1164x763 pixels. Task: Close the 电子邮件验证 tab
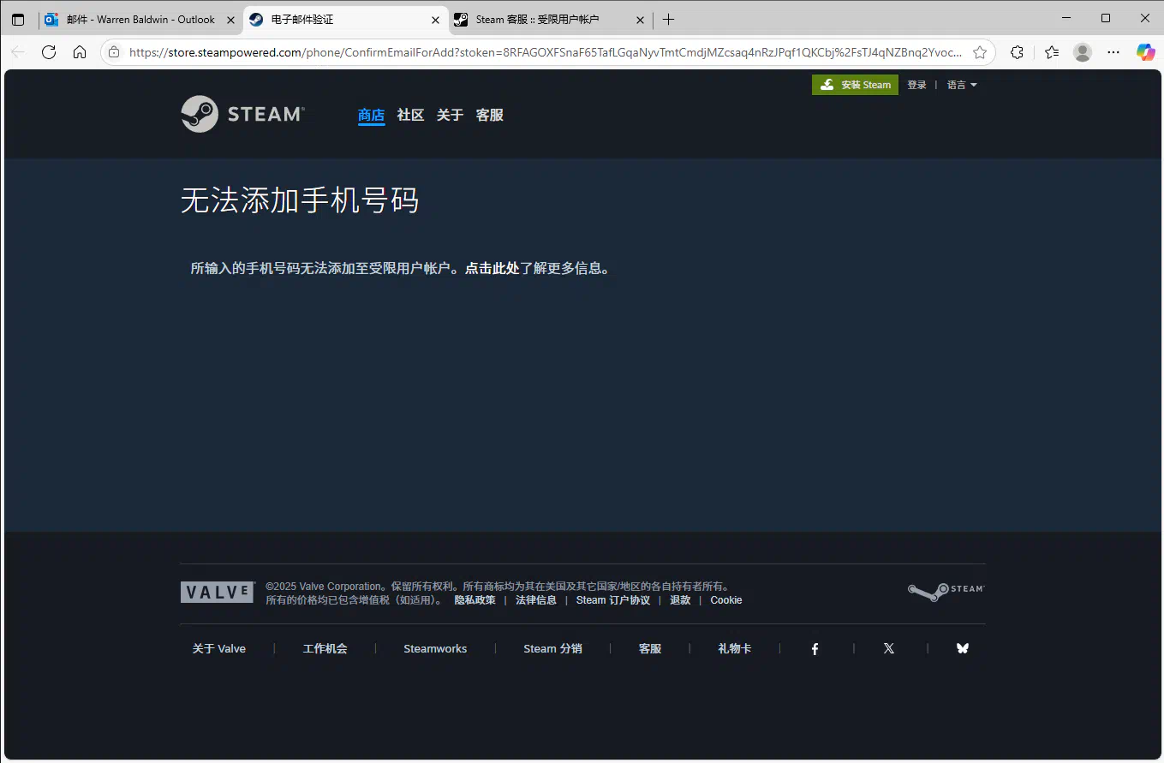tap(435, 19)
